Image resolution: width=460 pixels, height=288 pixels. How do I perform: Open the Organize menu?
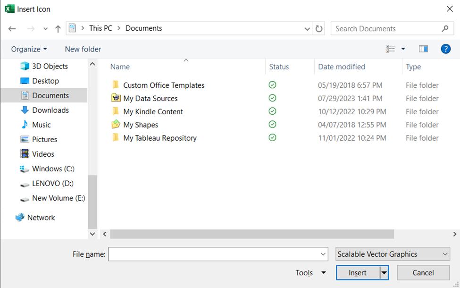click(x=29, y=49)
